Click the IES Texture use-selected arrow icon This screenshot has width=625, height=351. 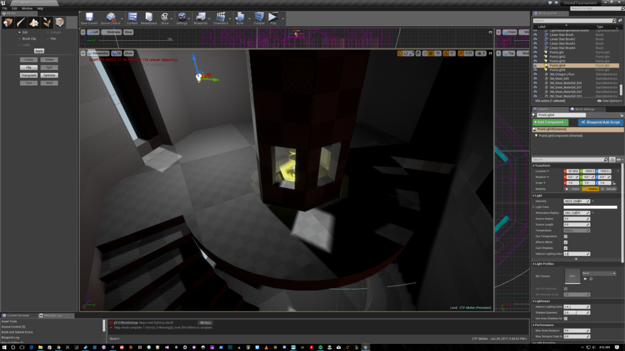585,279
